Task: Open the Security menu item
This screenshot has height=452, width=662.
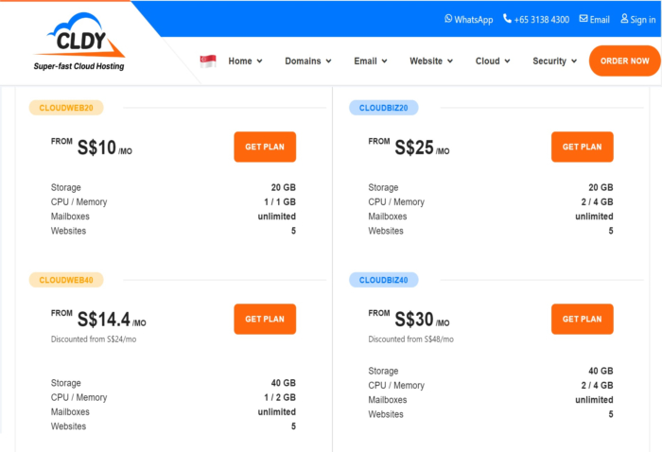Action: 549,61
